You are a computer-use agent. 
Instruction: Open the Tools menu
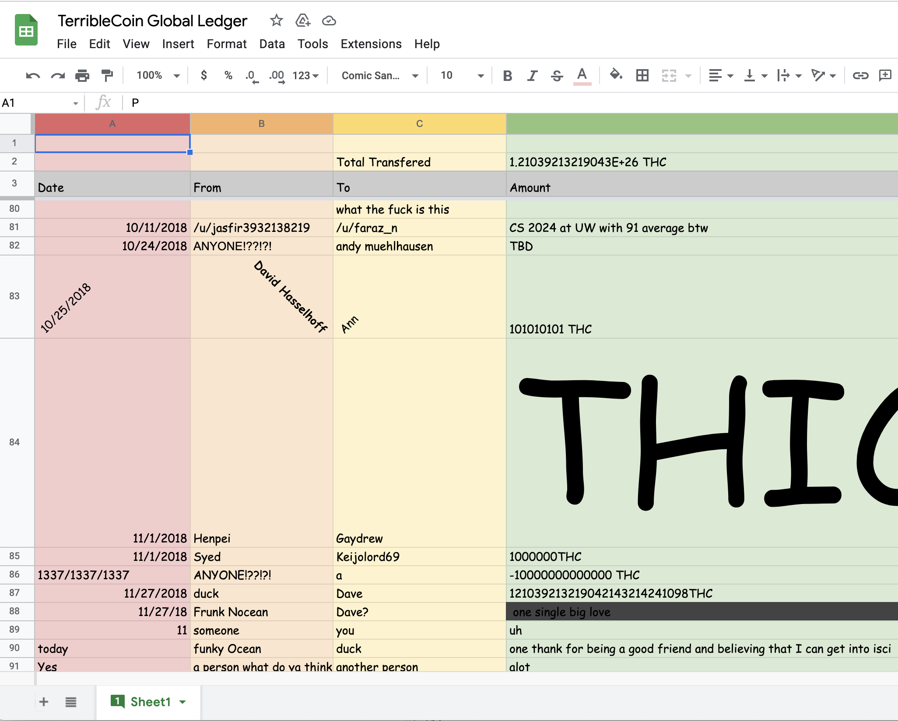(x=313, y=44)
